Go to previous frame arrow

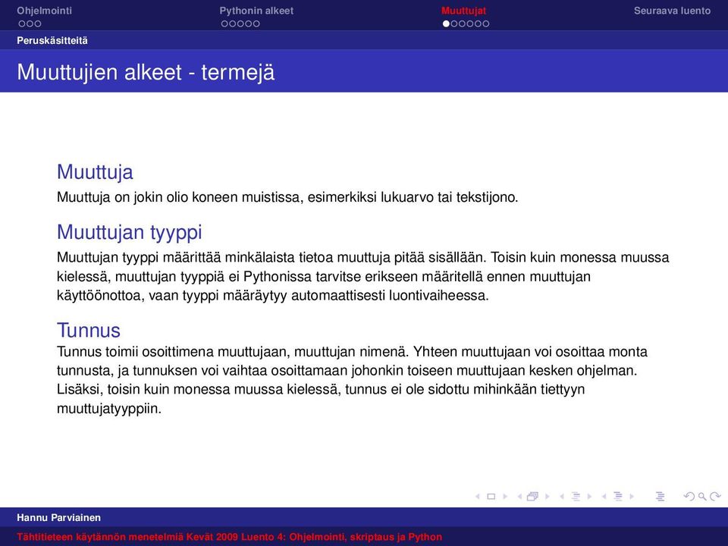[519, 496]
